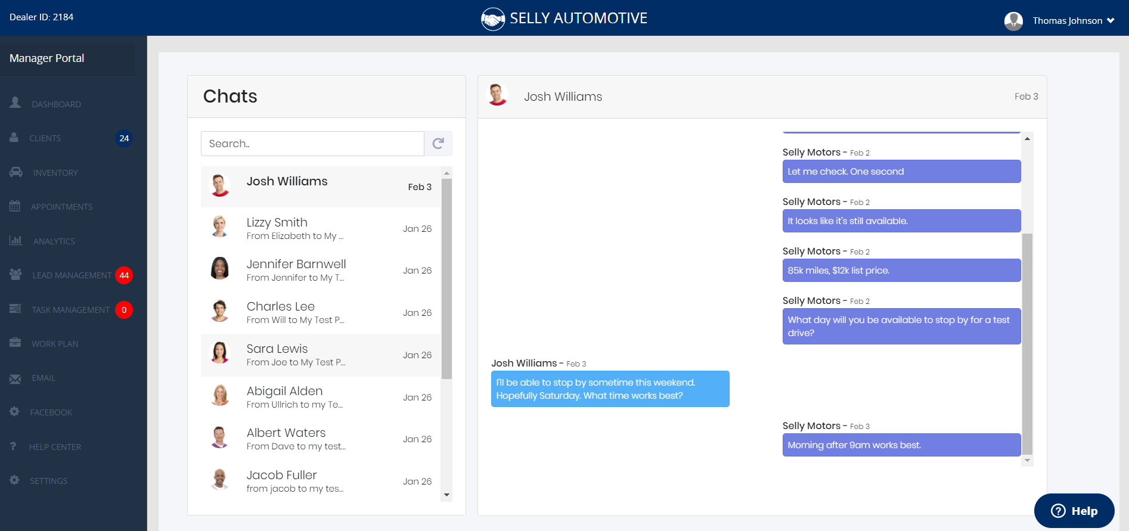The width and height of the screenshot is (1129, 531).
Task: Click the Dashboard person icon in sidebar
Action: [x=15, y=103]
